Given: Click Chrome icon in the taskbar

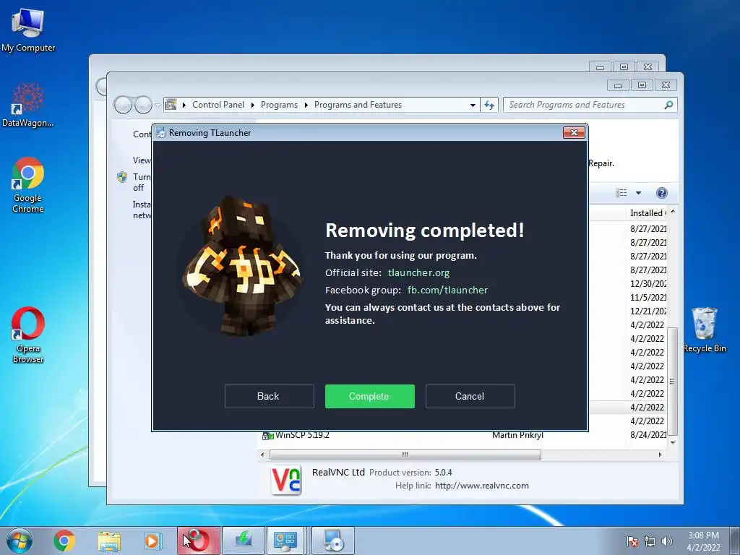Looking at the screenshot, I should pos(64,541).
